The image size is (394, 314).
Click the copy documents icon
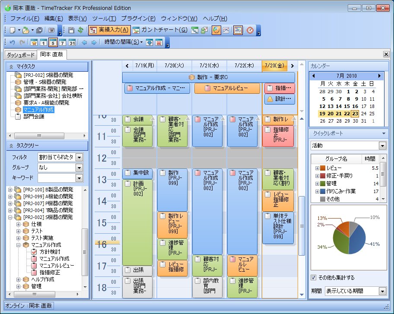point(39,30)
